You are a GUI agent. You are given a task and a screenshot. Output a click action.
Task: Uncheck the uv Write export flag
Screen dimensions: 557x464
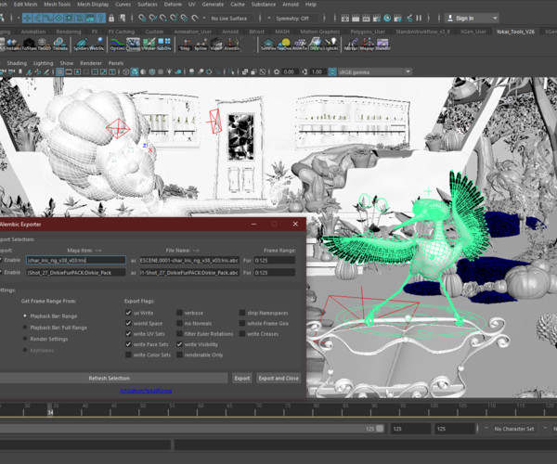pos(128,313)
